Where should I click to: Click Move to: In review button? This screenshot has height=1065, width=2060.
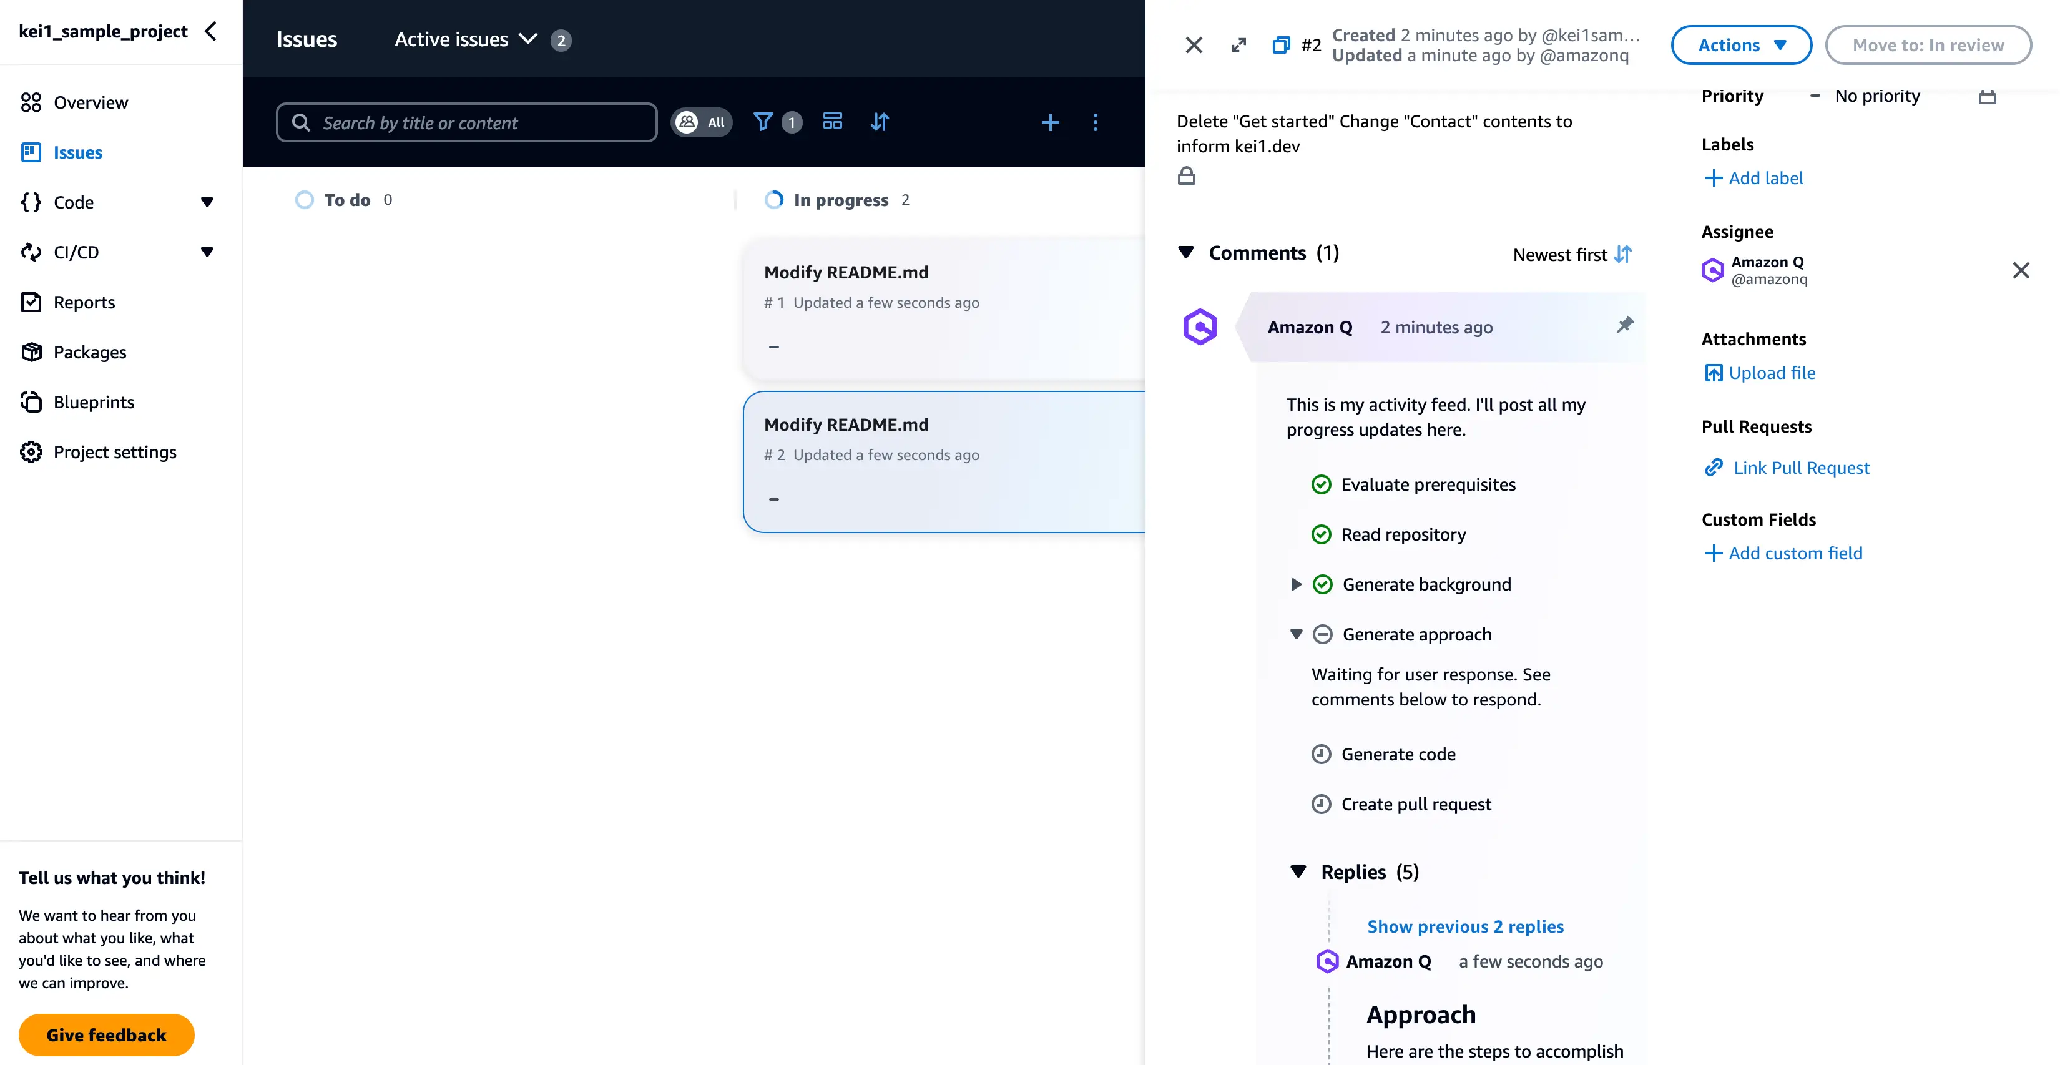point(1928,45)
